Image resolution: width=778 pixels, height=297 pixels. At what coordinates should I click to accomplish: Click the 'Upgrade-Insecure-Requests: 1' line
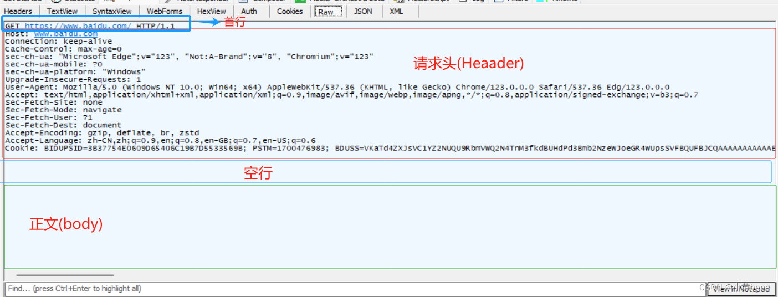[x=73, y=80]
